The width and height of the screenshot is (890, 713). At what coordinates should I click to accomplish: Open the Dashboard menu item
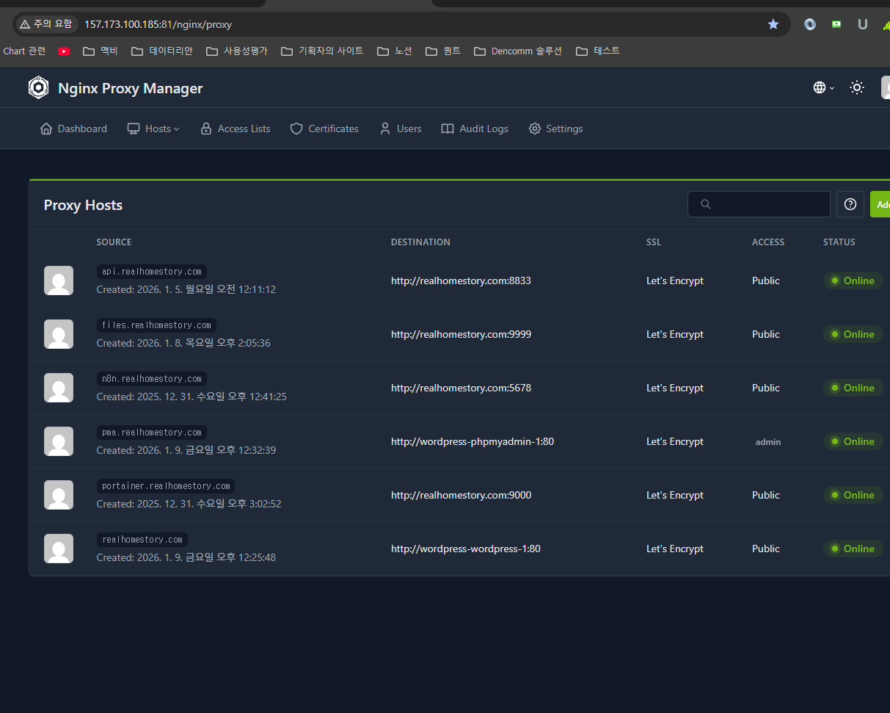click(73, 129)
